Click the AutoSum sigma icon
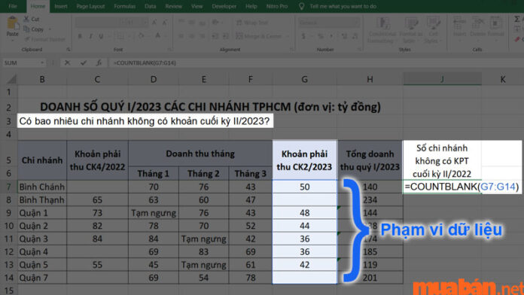The height and width of the screenshot is (295, 524). tap(517, 20)
